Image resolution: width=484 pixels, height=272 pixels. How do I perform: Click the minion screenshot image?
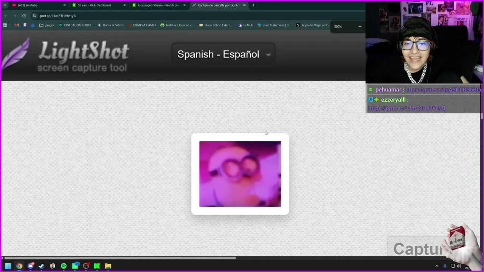(x=240, y=174)
